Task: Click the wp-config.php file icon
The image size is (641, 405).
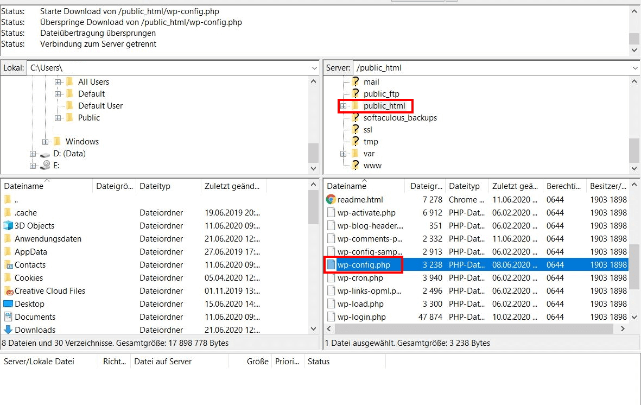Action: pyautogui.click(x=331, y=265)
